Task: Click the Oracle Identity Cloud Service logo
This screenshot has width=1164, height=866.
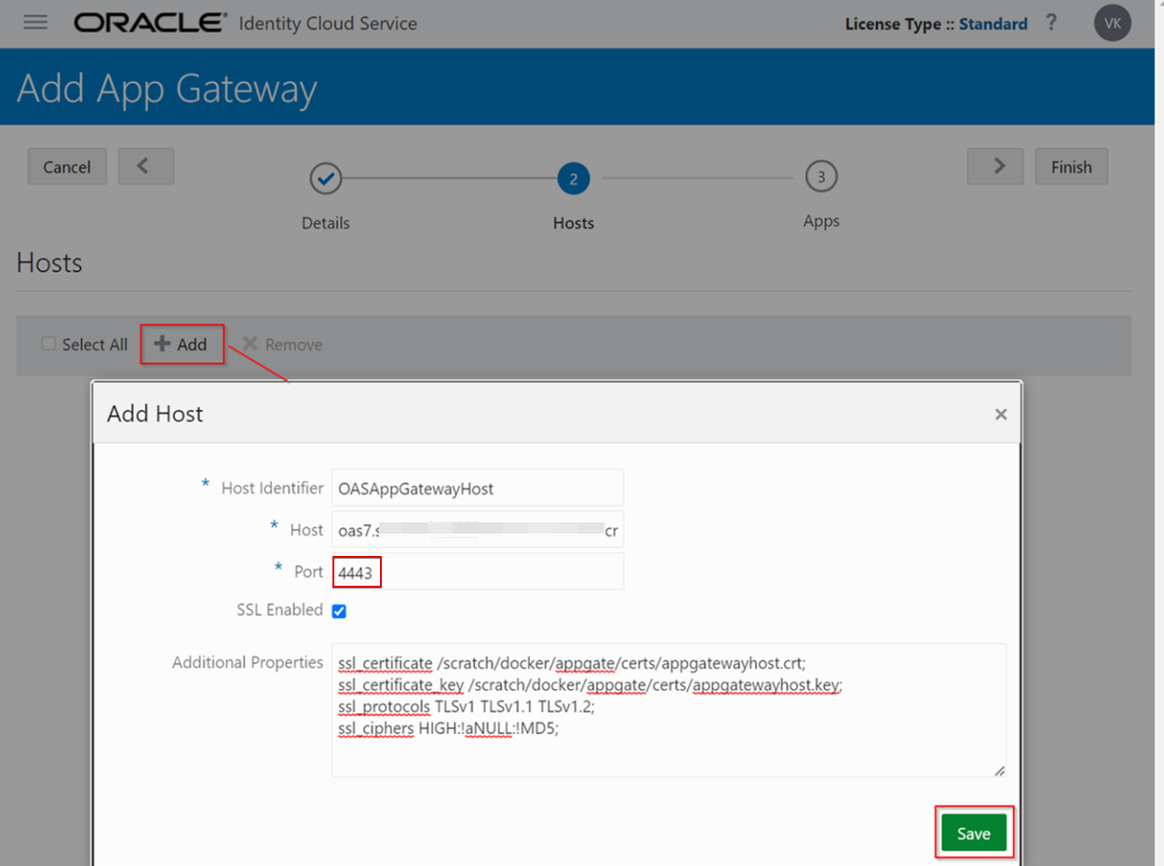Action: tap(149, 22)
